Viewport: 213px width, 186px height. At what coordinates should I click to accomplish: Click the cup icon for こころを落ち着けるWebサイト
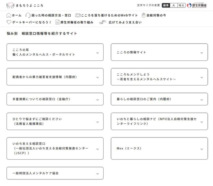pos(78,15)
